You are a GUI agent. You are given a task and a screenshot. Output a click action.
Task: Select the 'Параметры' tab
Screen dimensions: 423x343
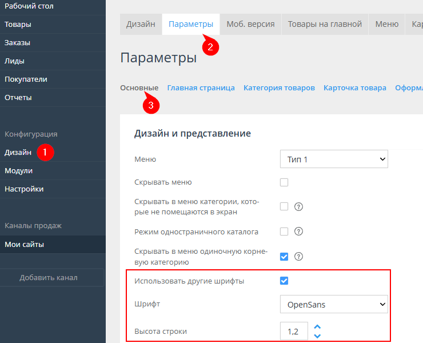pos(191,24)
